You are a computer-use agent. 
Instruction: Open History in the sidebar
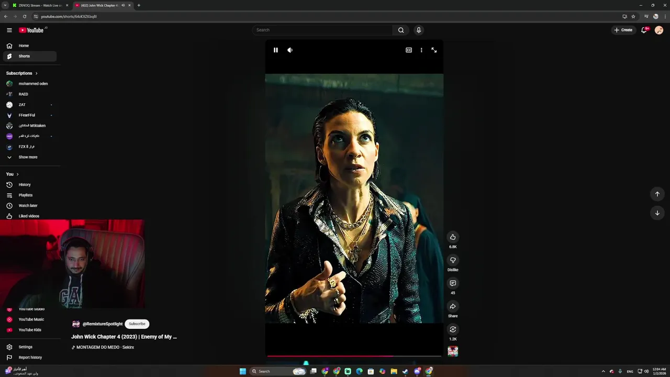point(30,185)
